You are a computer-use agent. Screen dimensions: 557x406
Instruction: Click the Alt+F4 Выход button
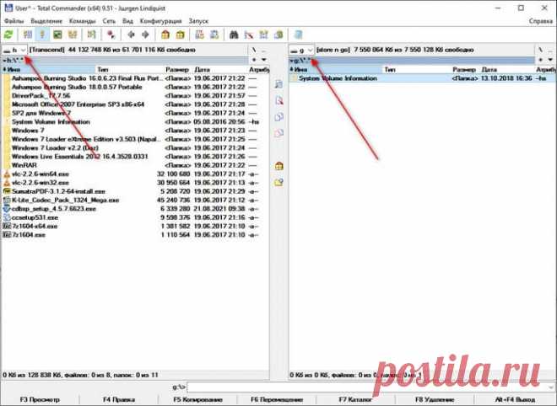click(x=515, y=399)
